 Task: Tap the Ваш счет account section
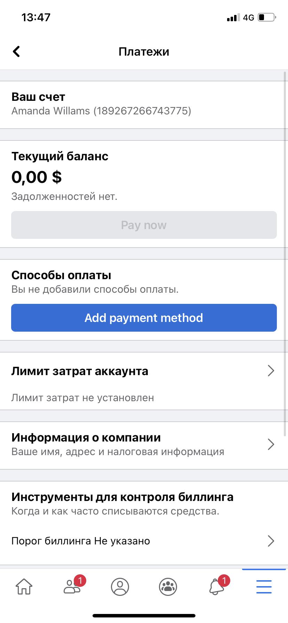point(139,104)
